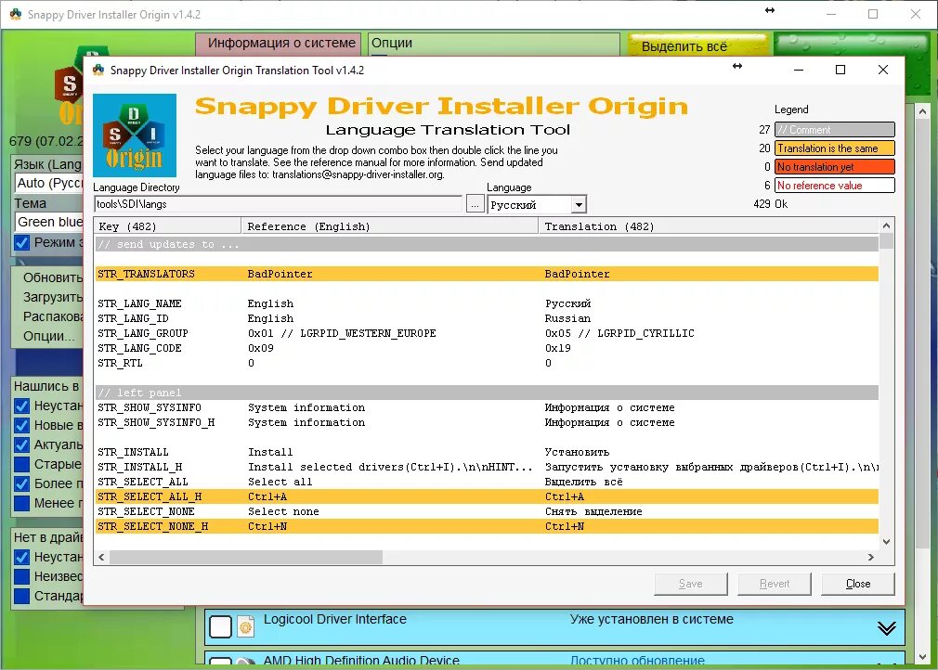Screen dimensions: 938x670
Task: Select the STR_SELECT_NONE row
Action: tap(487, 511)
